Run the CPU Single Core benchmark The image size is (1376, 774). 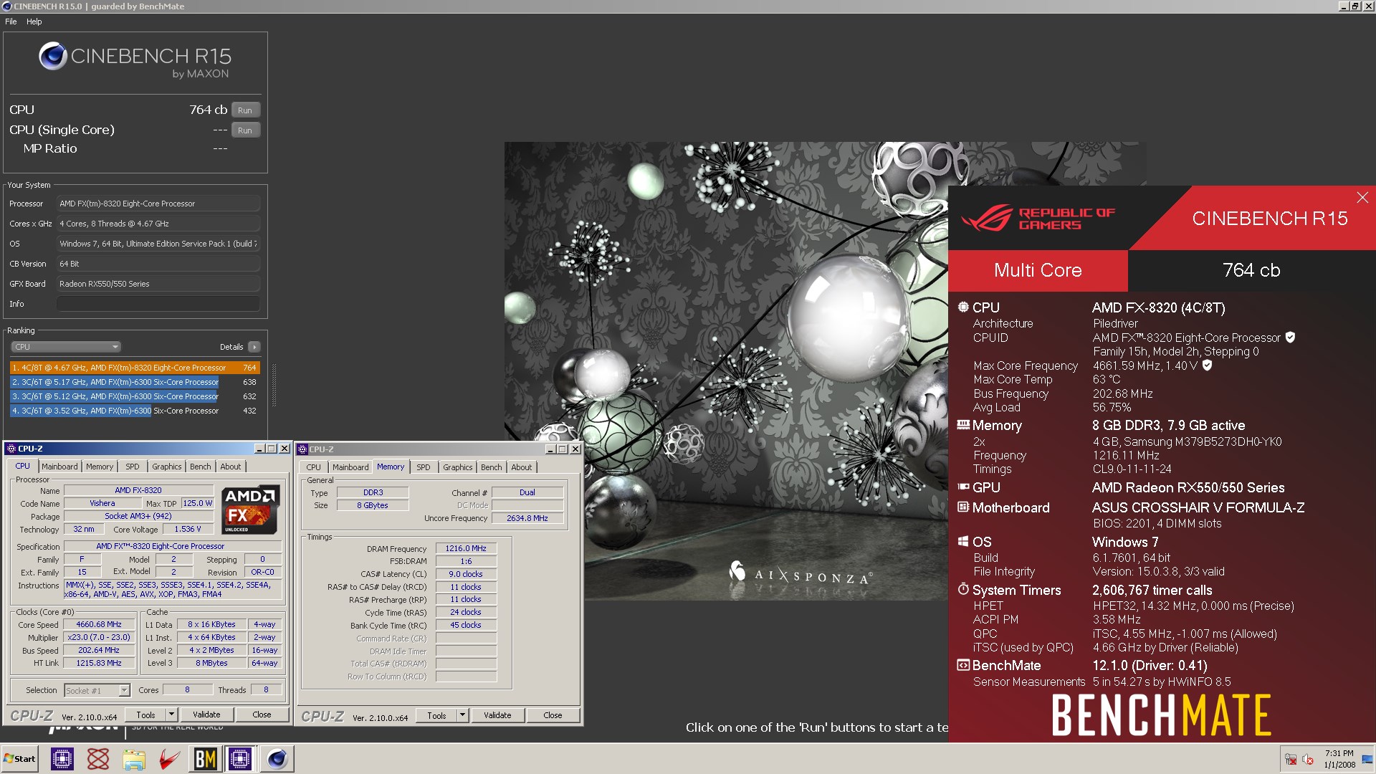(x=245, y=130)
